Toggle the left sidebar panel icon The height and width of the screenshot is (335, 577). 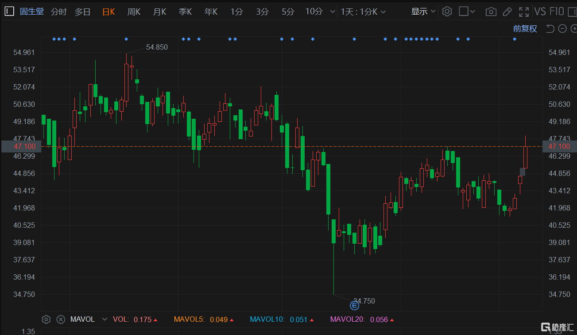point(10,12)
